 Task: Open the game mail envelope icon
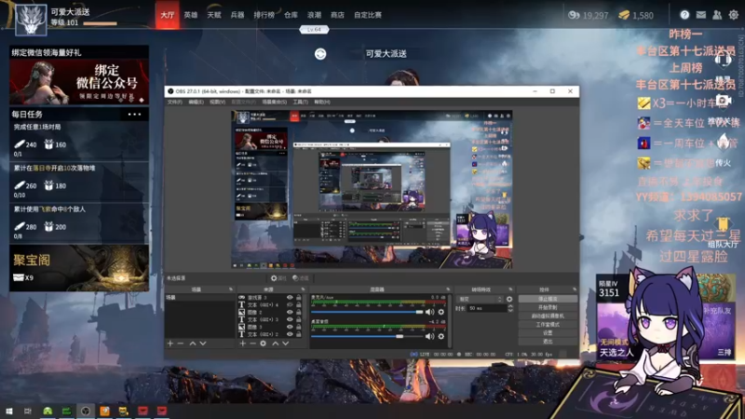[x=701, y=15]
